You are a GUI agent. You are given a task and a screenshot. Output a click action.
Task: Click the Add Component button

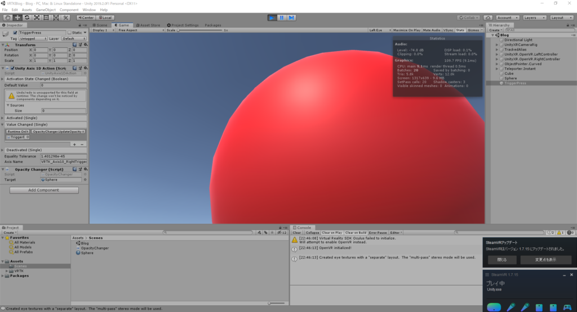[x=44, y=190]
